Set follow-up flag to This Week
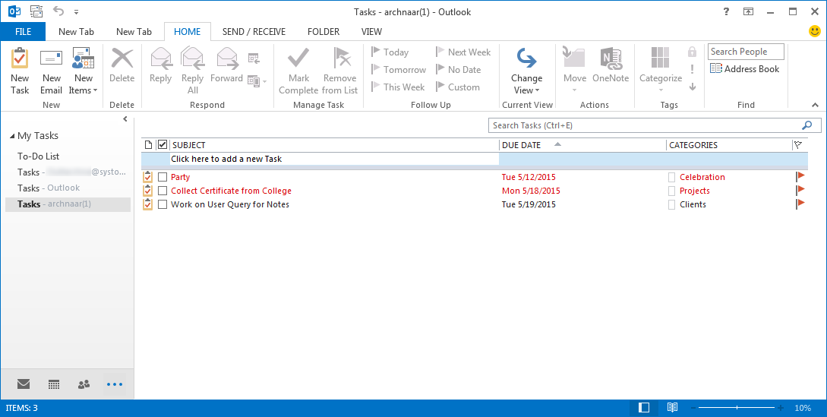 pyautogui.click(x=398, y=87)
